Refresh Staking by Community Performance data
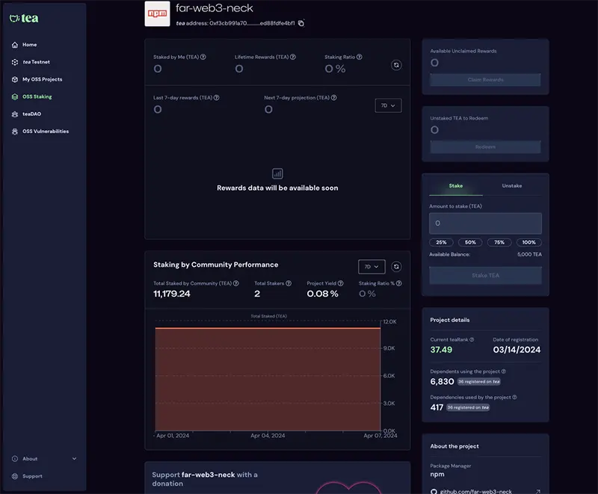 point(396,267)
